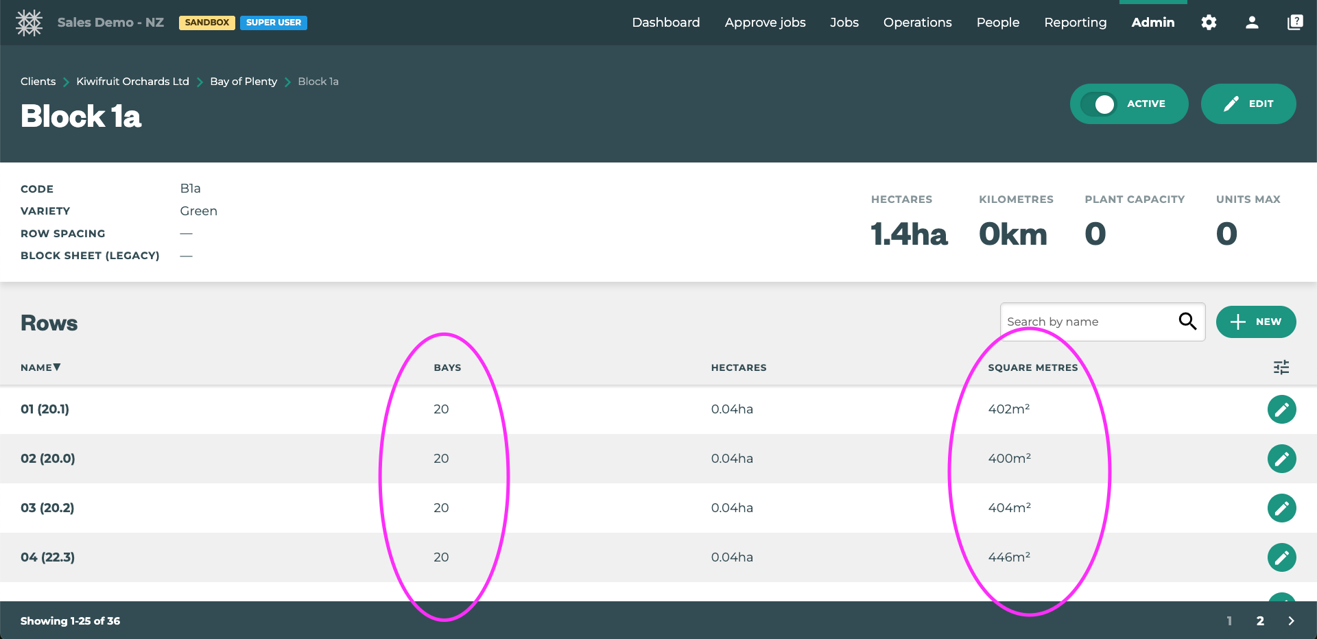Navigate to Kiwifruit Orchards Ltd breadcrumb
1317x639 pixels.
coord(132,82)
